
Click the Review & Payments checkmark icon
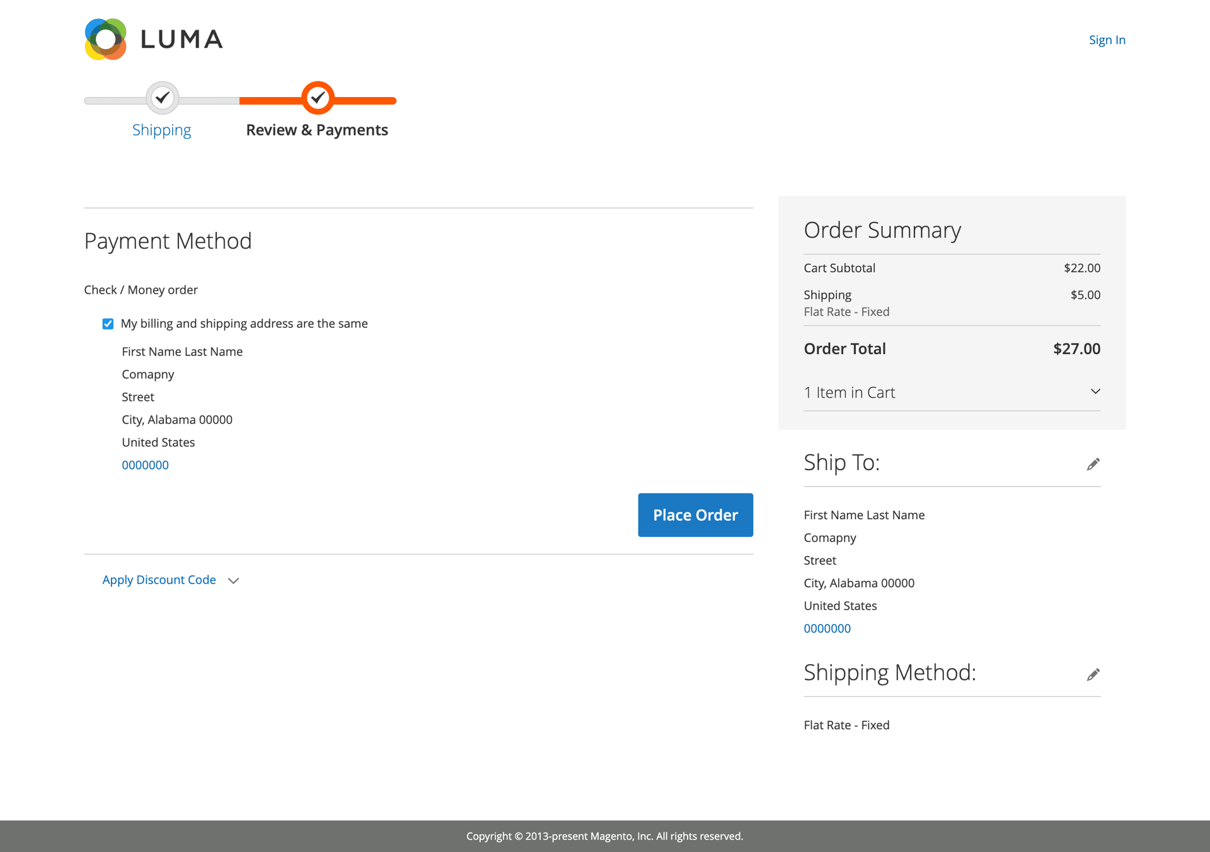(x=317, y=98)
